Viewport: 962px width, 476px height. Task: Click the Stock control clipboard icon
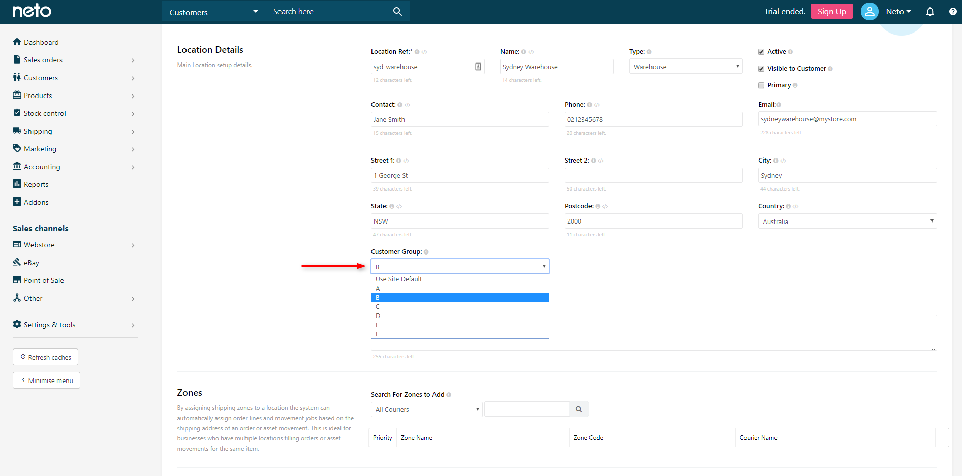(x=17, y=113)
